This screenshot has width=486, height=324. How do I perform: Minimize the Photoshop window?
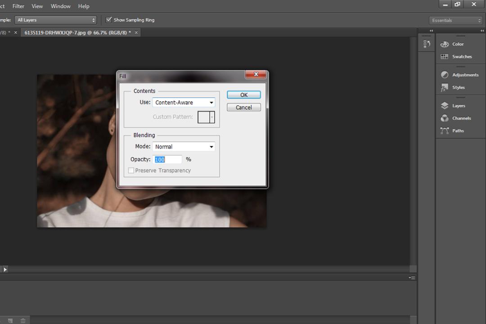(445, 4)
